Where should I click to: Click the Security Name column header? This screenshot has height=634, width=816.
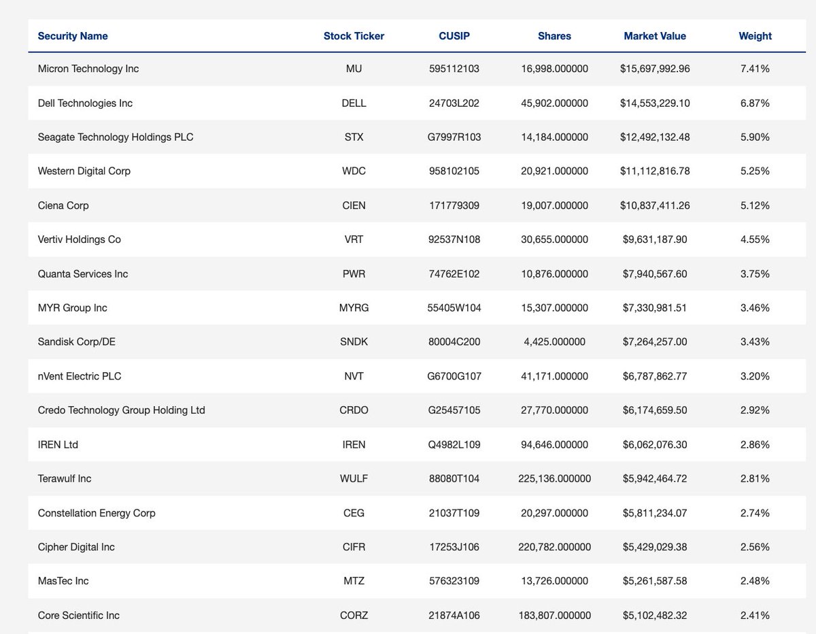pos(73,36)
